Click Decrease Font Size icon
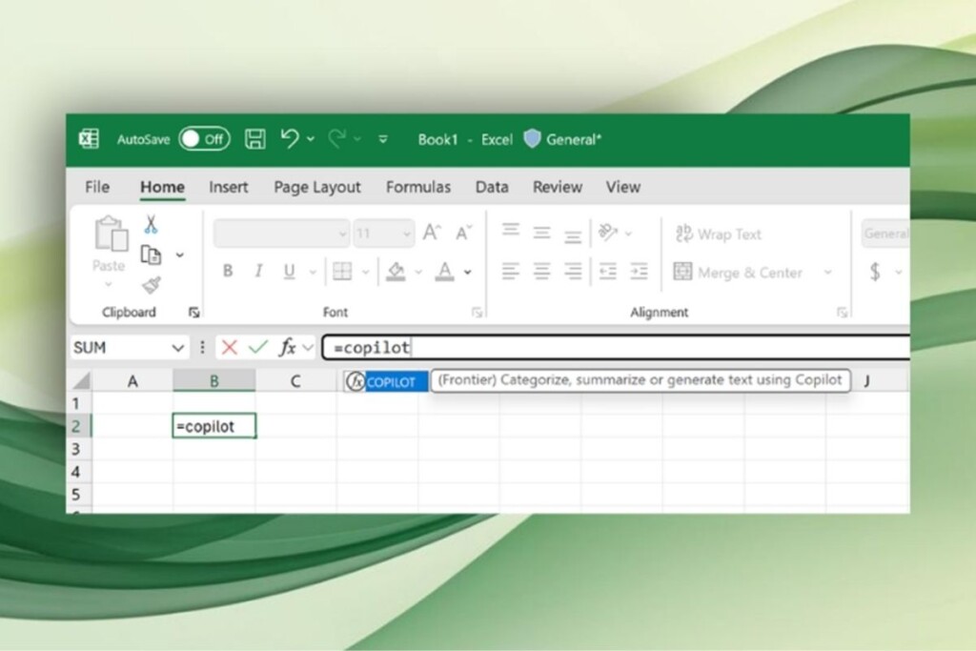 464,233
